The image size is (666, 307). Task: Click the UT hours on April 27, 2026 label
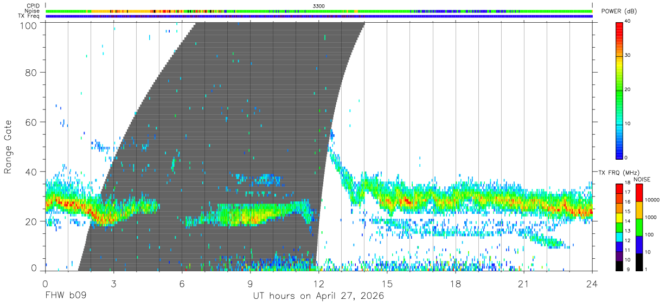click(318, 296)
